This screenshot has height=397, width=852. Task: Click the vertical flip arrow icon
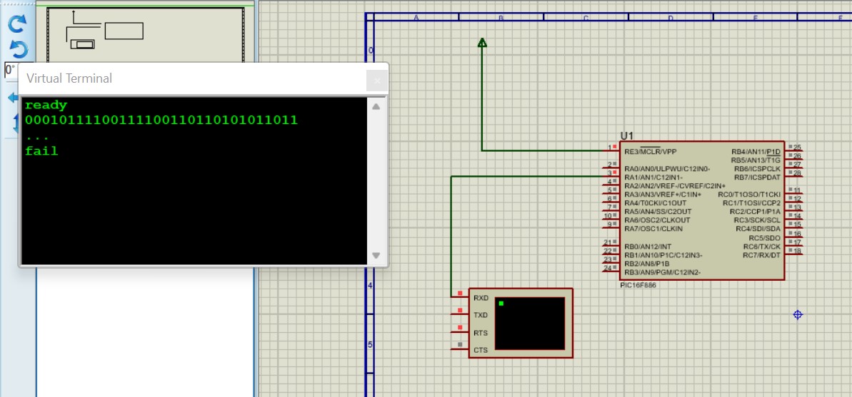tap(13, 124)
